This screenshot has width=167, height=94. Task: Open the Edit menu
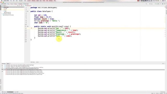coord(14,1)
